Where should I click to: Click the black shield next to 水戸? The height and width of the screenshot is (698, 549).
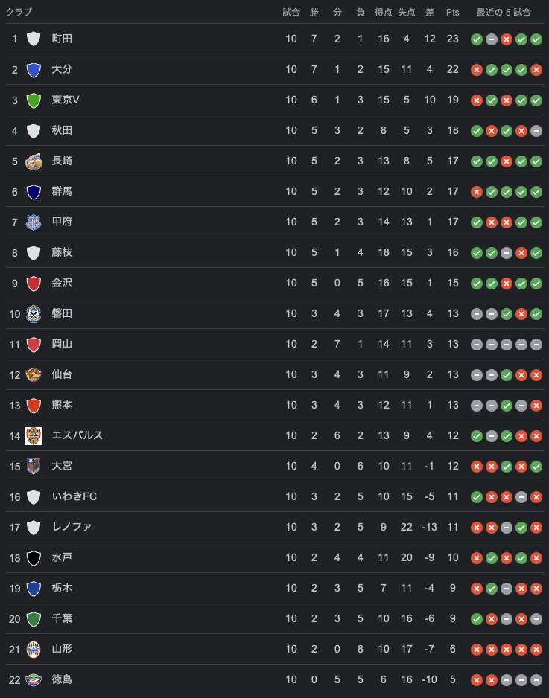[34, 557]
